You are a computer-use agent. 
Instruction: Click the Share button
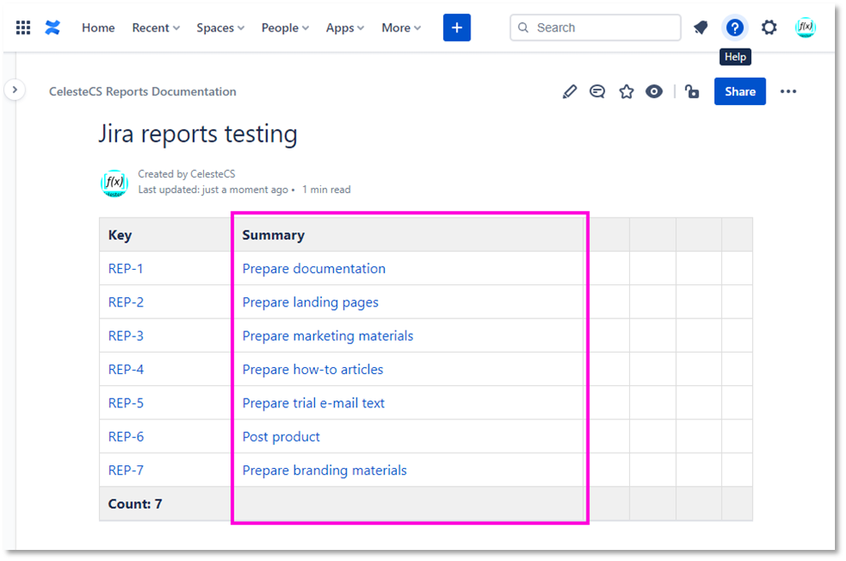pyautogui.click(x=739, y=91)
